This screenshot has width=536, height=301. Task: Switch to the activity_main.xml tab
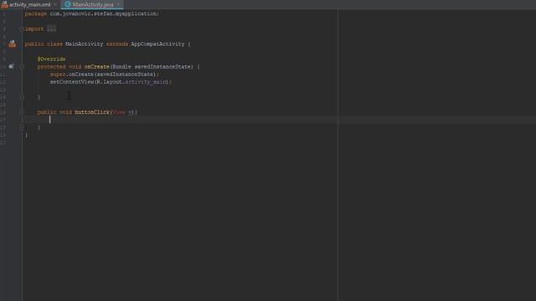[x=29, y=4]
